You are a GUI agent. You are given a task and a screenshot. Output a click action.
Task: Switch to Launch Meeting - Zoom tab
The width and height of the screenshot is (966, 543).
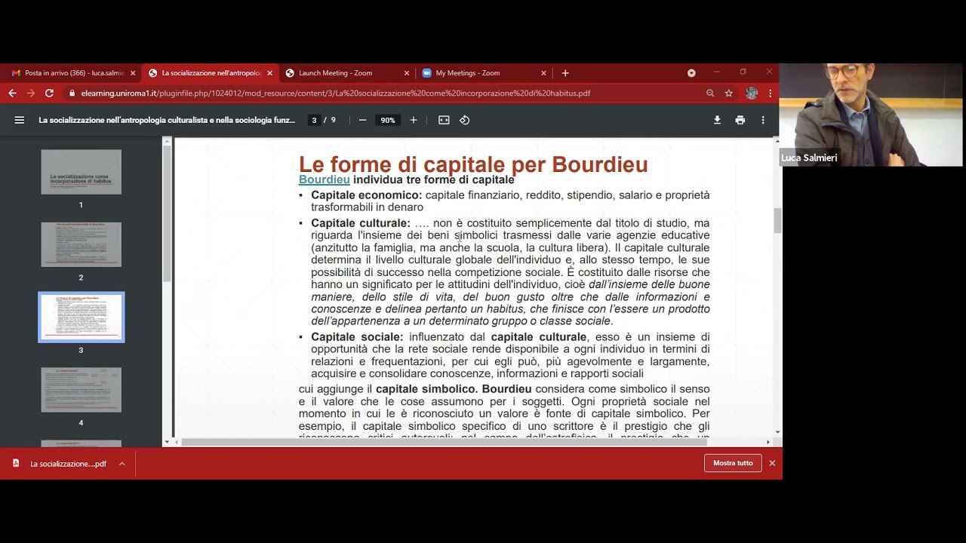pyautogui.click(x=346, y=73)
